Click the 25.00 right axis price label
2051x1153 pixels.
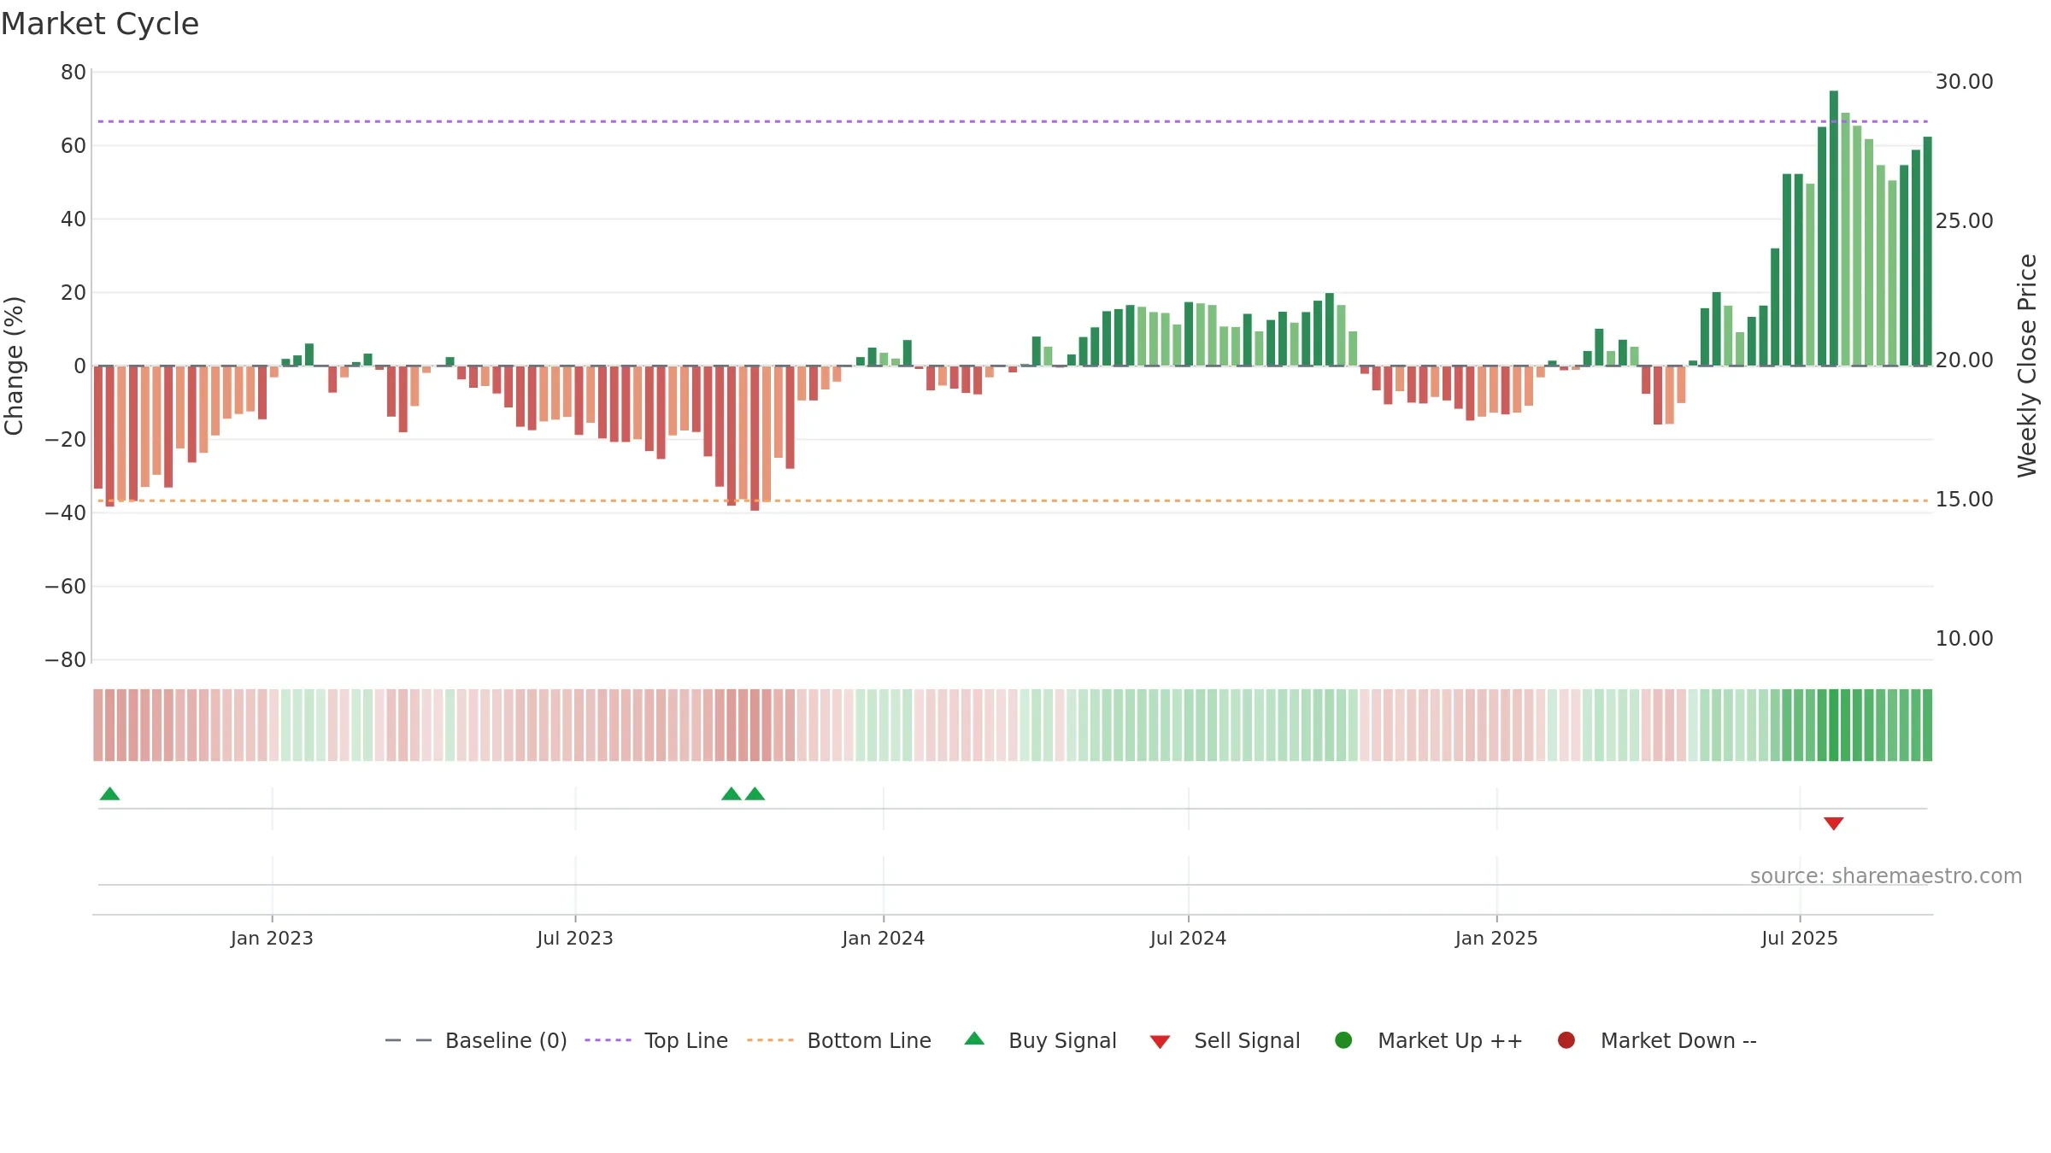click(x=1964, y=221)
